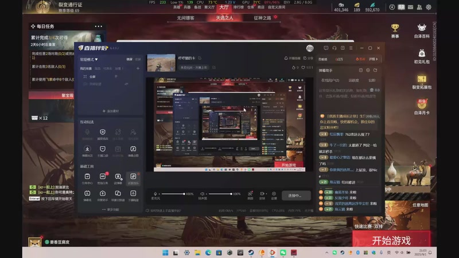
Task: Expand 更多功能 more tools
Action: pos(110,209)
